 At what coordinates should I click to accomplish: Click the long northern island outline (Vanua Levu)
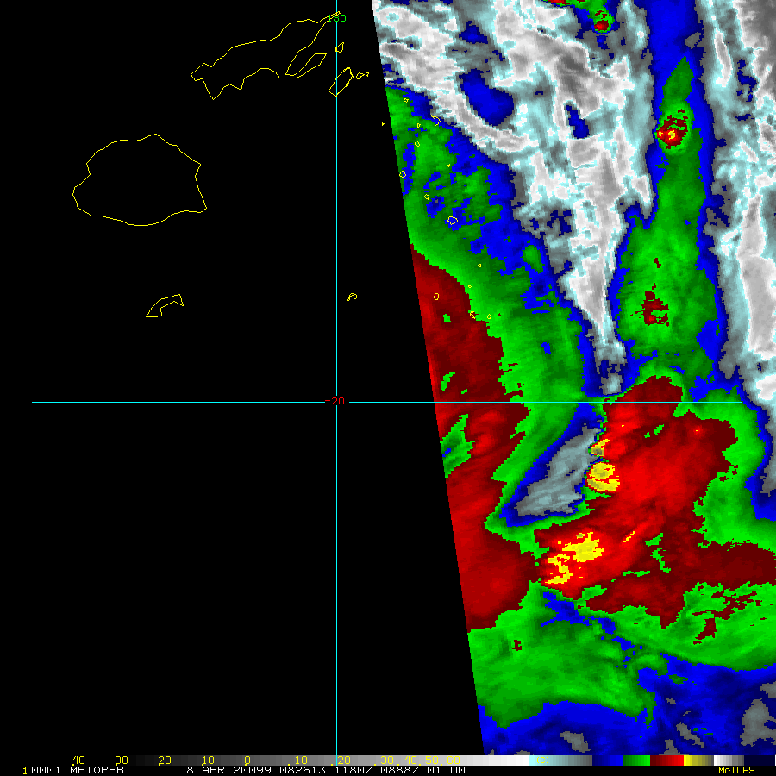click(259, 56)
